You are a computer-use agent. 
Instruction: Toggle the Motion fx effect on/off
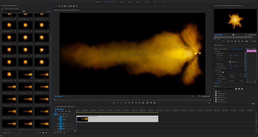click(x=216, y=53)
